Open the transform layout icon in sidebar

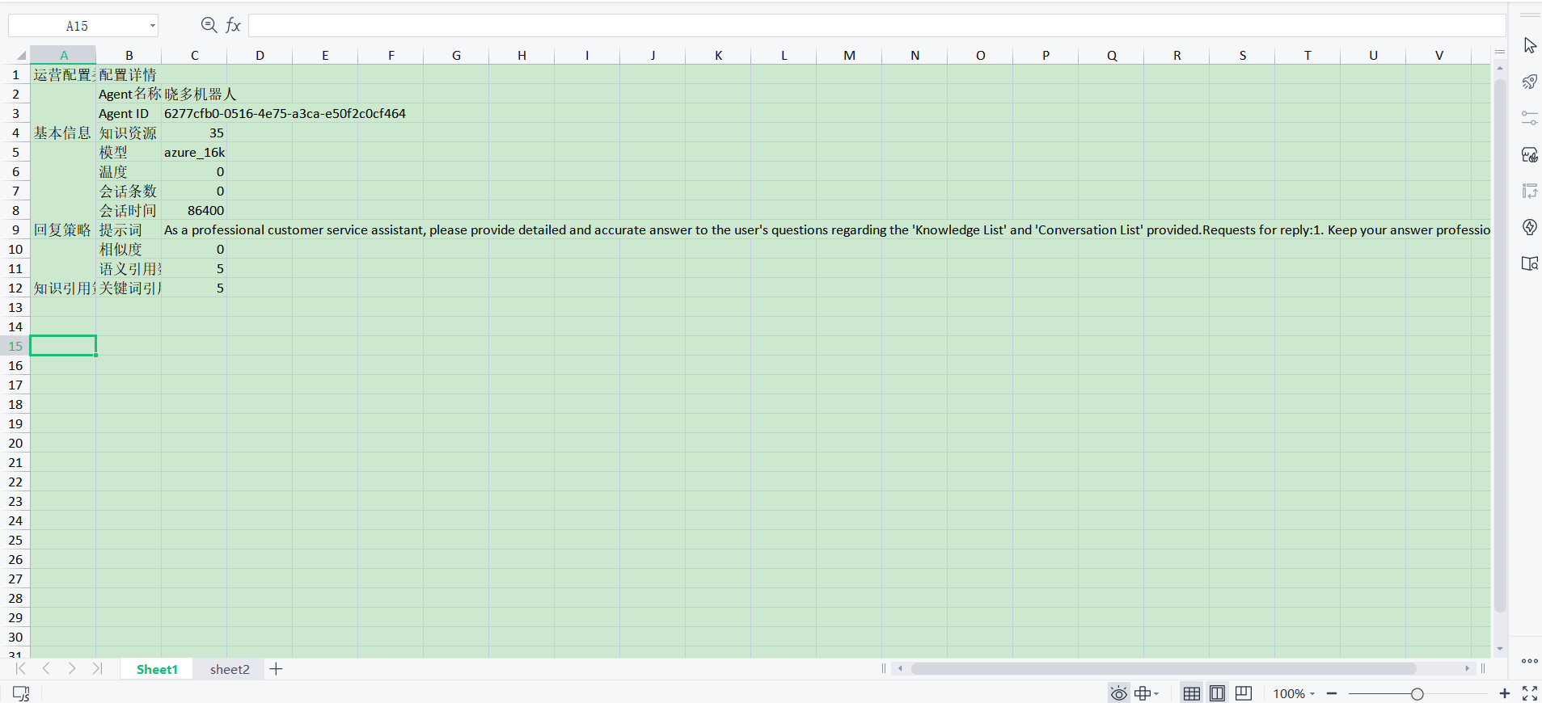point(1530,191)
